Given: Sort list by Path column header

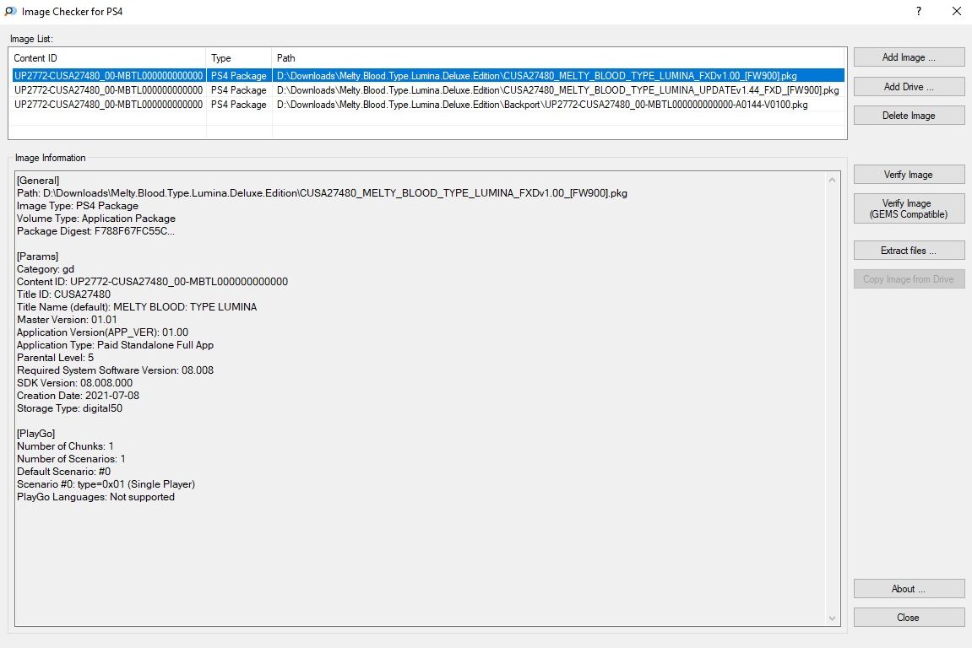Looking at the screenshot, I should 558,57.
